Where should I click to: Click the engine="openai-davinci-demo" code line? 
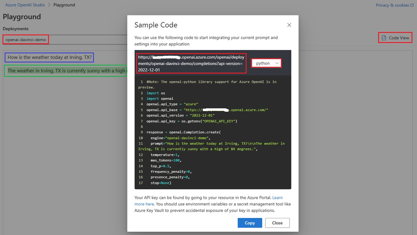(180, 138)
